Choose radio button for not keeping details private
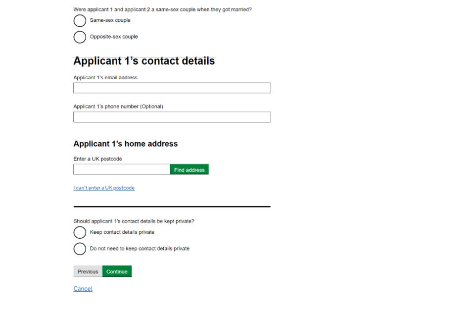The image size is (475, 317). 80,249
